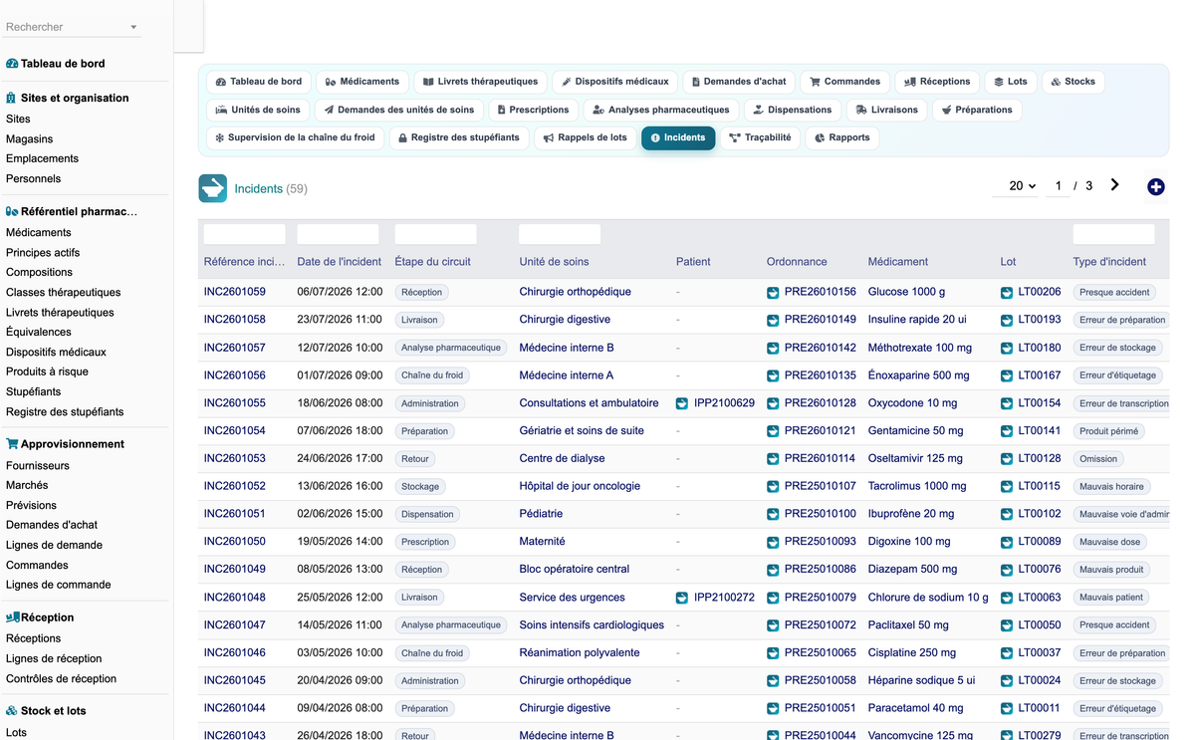The image size is (1195, 740).
Task: Click the Incidents mortar icon
Action: pyautogui.click(x=212, y=188)
